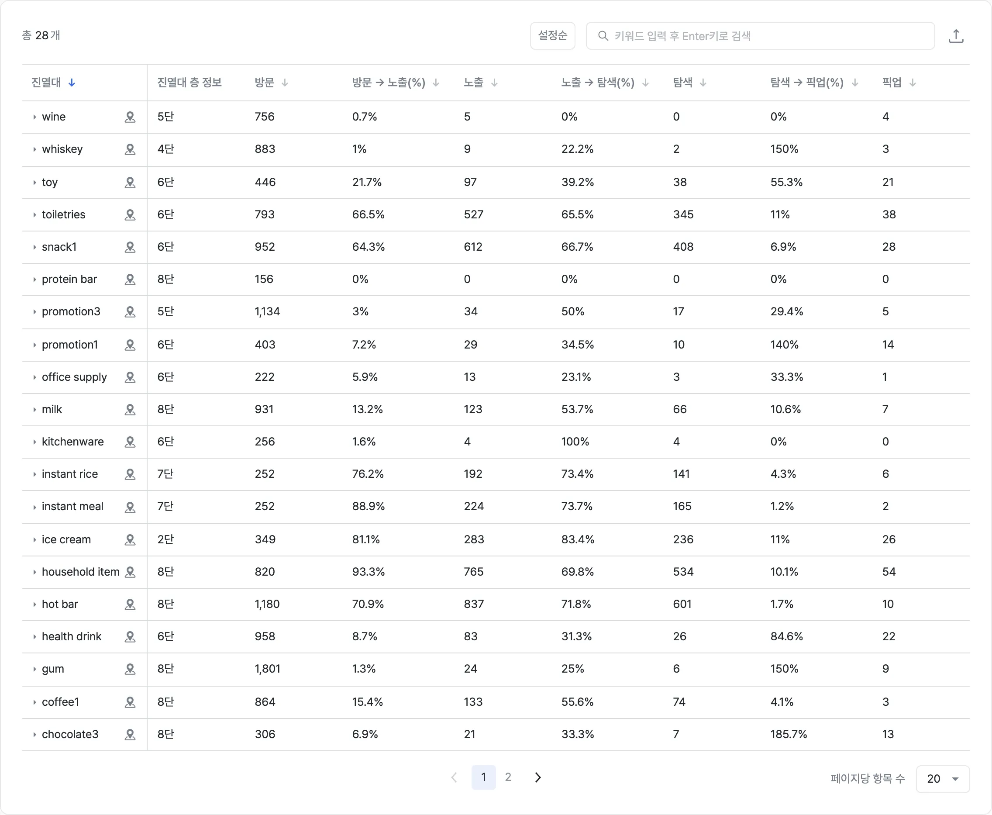Viewport: 992px width, 815px height.
Task: Select page 1 in pagination
Action: [x=483, y=777]
